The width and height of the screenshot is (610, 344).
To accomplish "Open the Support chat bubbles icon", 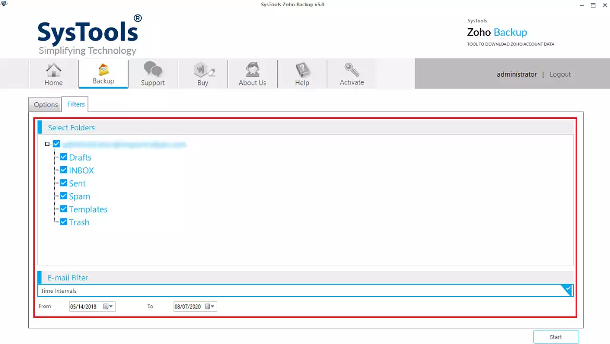I will point(153,69).
